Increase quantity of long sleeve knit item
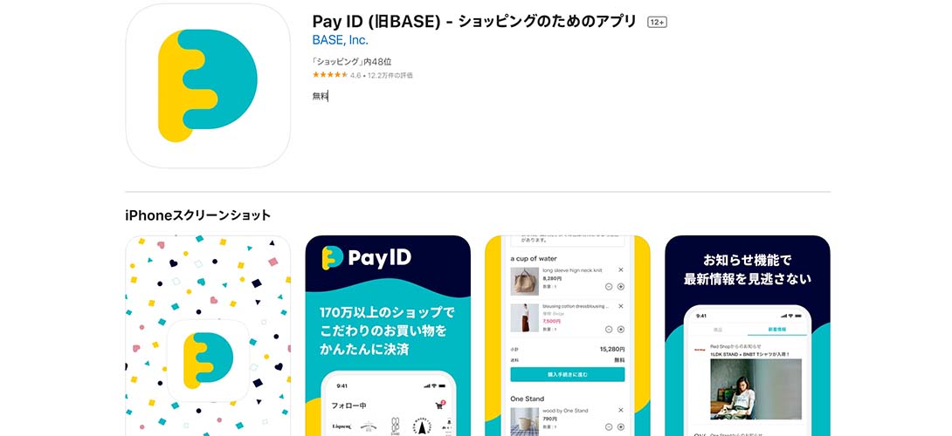Viewport: 952px width, 436px height. click(x=620, y=287)
